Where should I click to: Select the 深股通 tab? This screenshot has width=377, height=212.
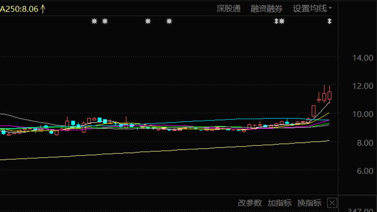click(228, 9)
